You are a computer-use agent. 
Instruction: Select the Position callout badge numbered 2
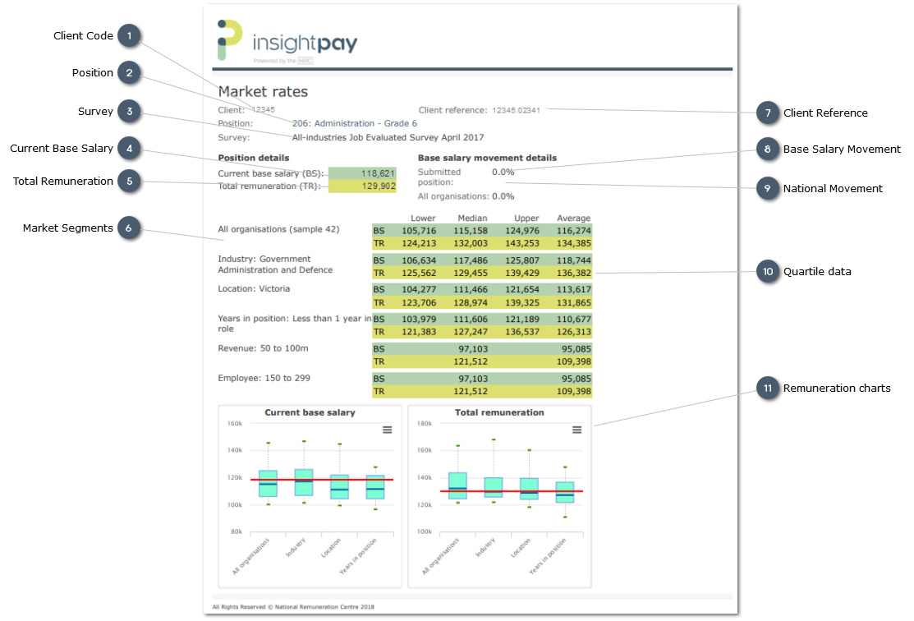click(129, 73)
